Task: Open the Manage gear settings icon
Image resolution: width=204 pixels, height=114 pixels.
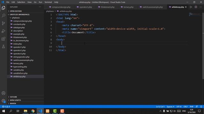Action: [4, 101]
